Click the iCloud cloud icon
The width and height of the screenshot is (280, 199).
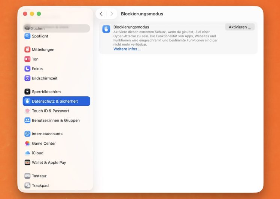pyautogui.click(x=27, y=153)
